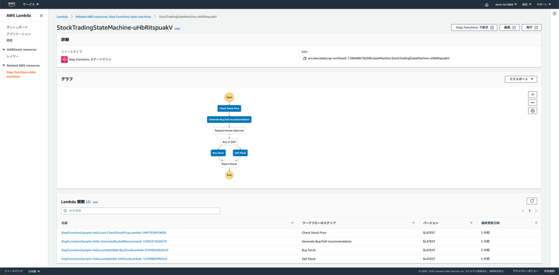Open the エクスポート export dropdown
The image size is (559, 275).
coord(521,79)
